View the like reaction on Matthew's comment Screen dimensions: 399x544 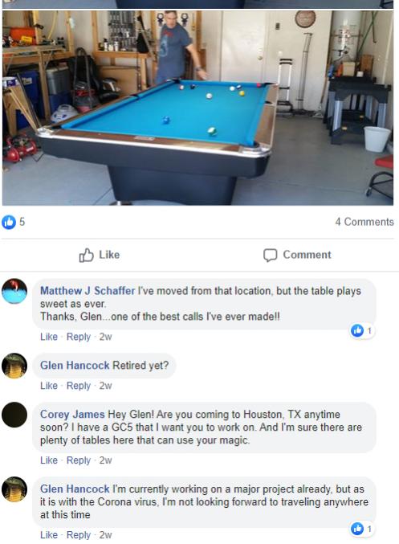point(361,330)
